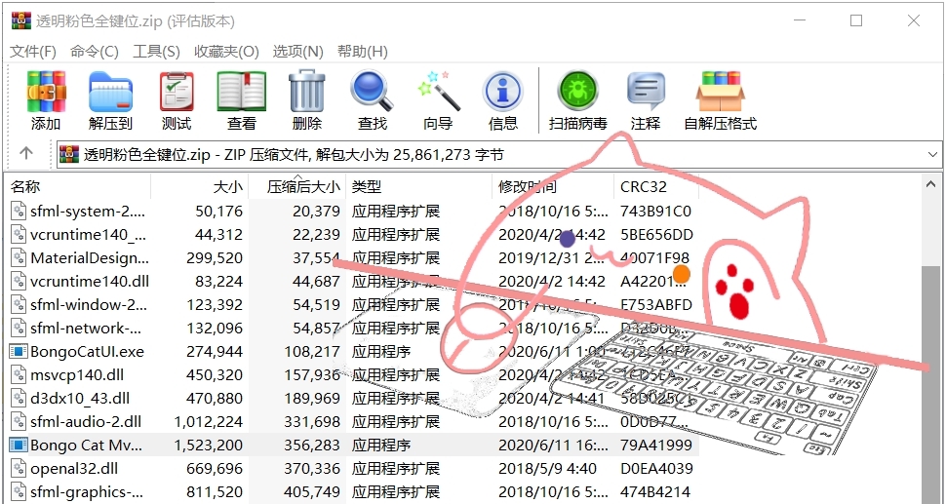
Task: Click the 解压到 (Extract to) icon
Action: pyautogui.click(x=110, y=92)
